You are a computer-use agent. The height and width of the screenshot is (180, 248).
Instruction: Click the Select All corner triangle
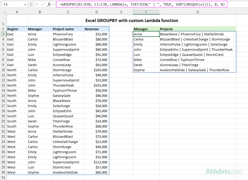click(4, 12)
